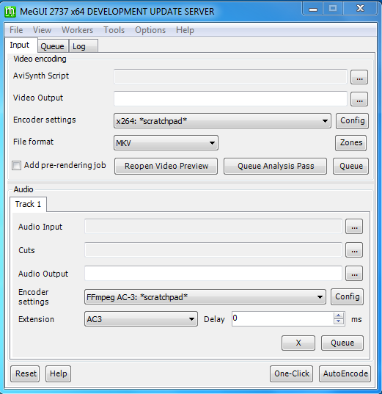This screenshot has height=394, width=382.
Task: Open Config for audio encoder settings
Action: pos(347,296)
